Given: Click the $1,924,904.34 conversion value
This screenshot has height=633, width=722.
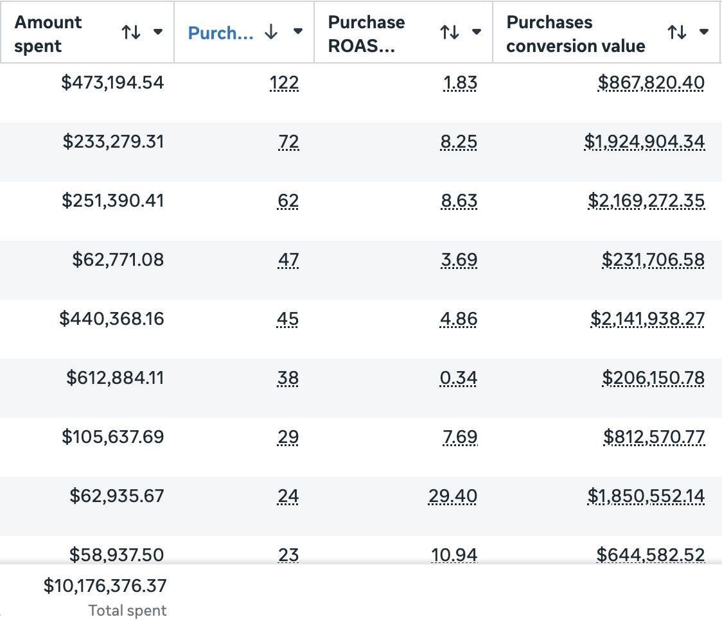Looking at the screenshot, I should click(645, 142).
